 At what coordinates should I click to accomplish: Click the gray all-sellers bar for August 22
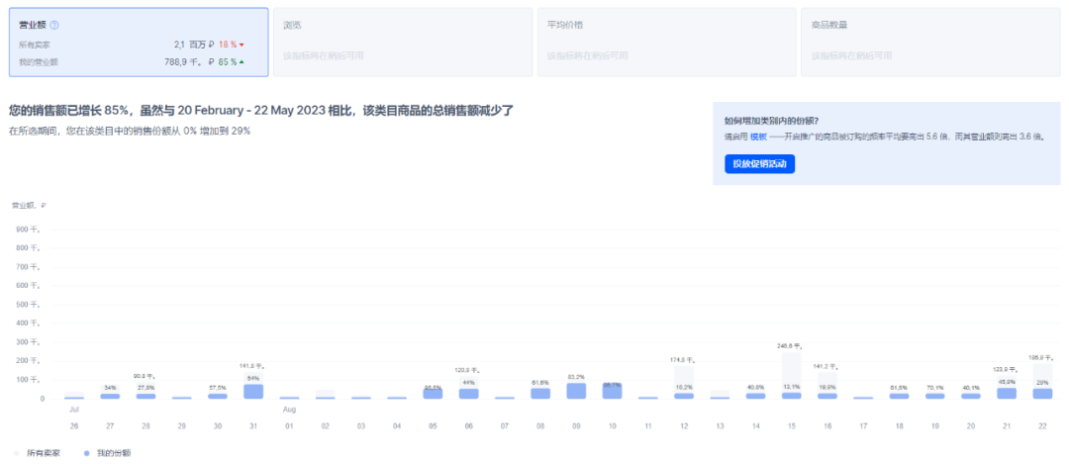coord(1042,375)
